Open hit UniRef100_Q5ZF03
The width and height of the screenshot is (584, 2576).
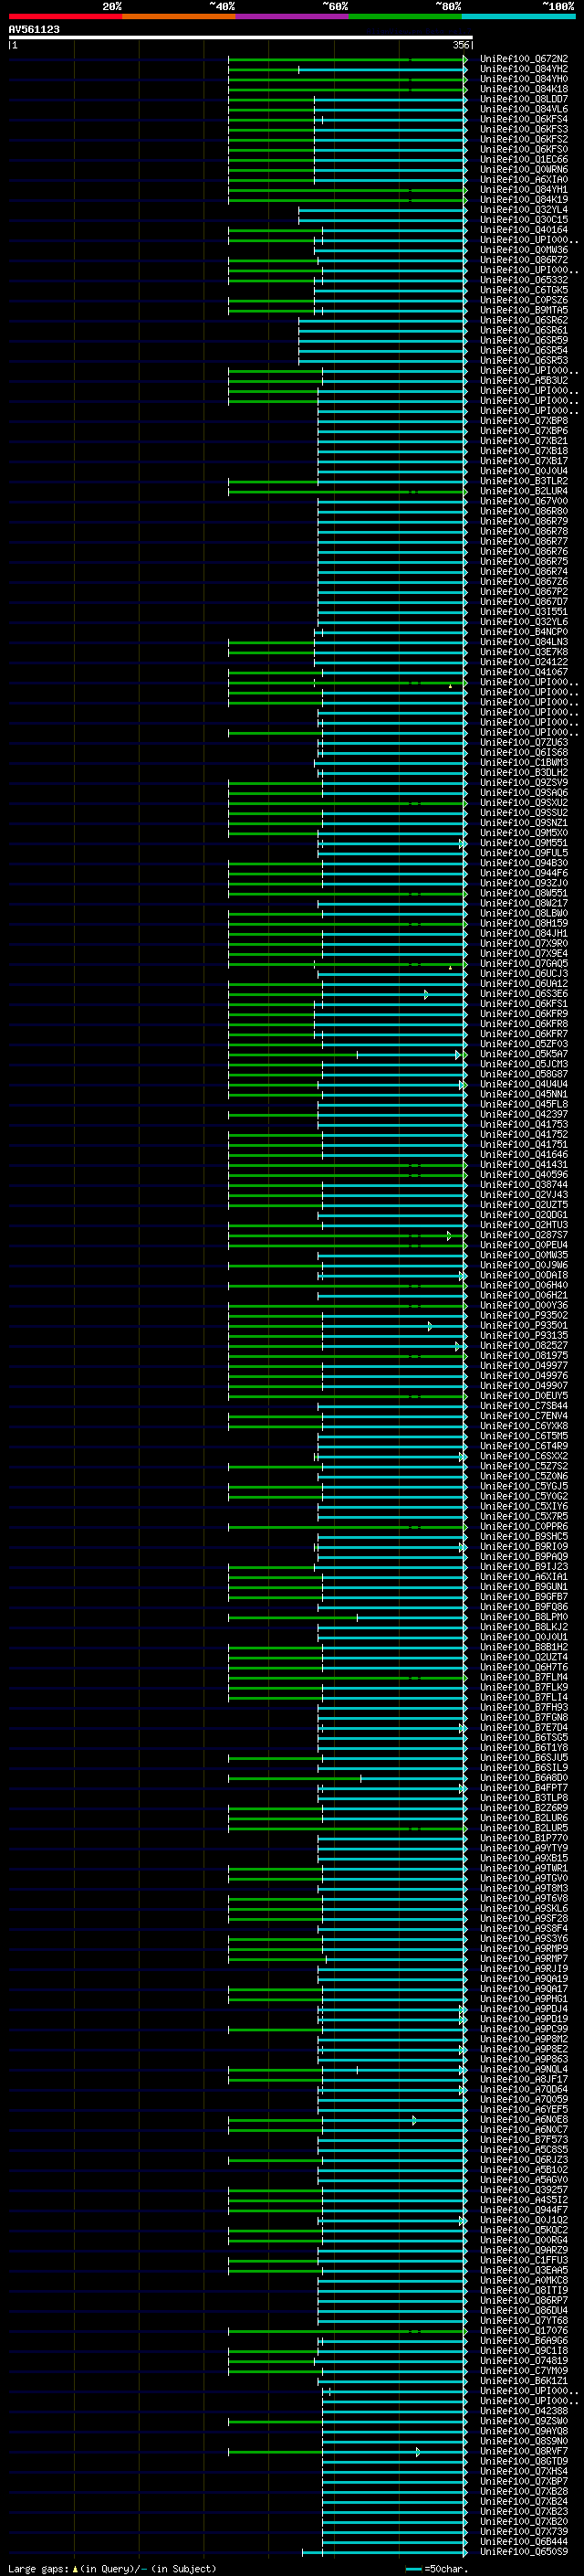pos(524,1044)
